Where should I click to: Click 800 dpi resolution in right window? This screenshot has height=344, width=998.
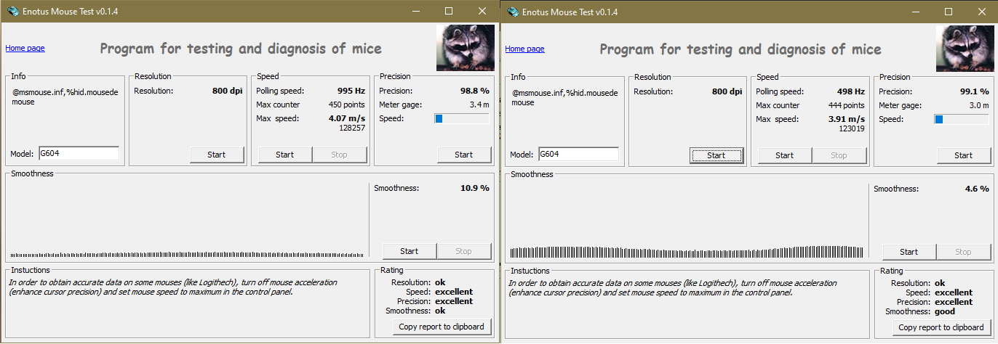pos(727,91)
